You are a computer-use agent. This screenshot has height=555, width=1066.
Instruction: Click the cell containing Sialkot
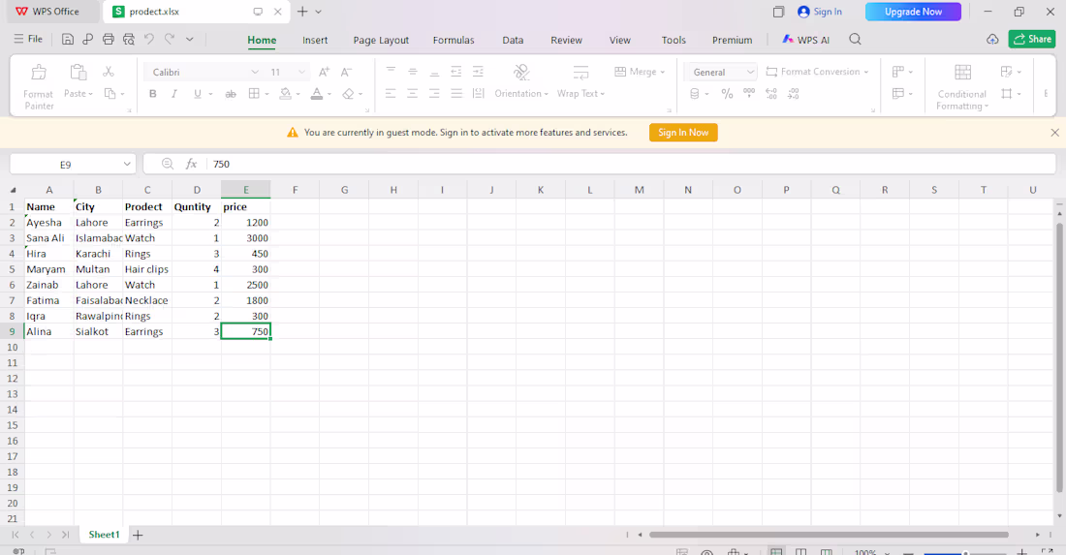[98, 331]
